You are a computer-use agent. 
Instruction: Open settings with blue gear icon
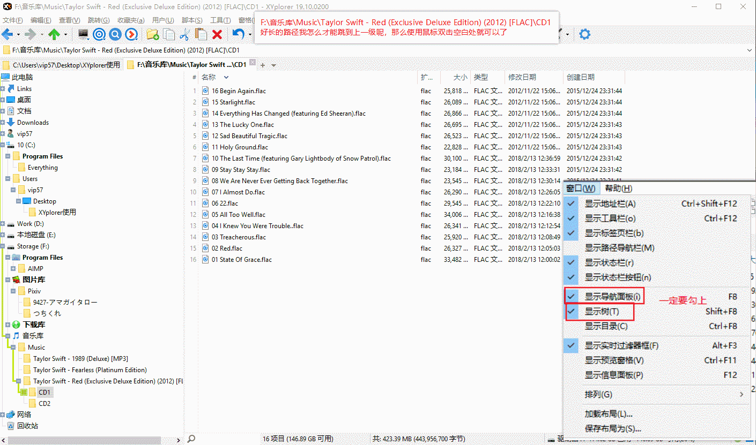584,35
